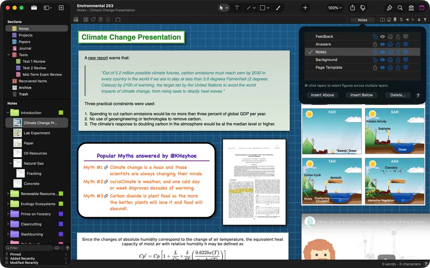Open the sidebar view dropdown in title bar
The image size is (430, 268).
pyautogui.click(x=48, y=8)
